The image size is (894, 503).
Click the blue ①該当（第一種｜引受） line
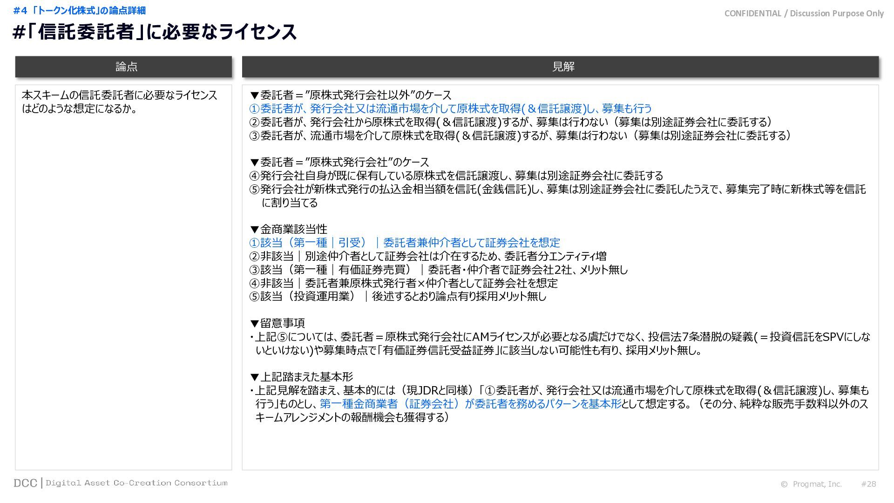click(x=405, y=243)
